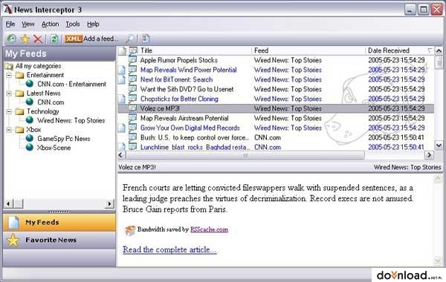The width and height of the screenshot is (446, 282).
Task: Click the globe icon beside CNN.com - Entertainment
Action: click(x=30, y=84)
